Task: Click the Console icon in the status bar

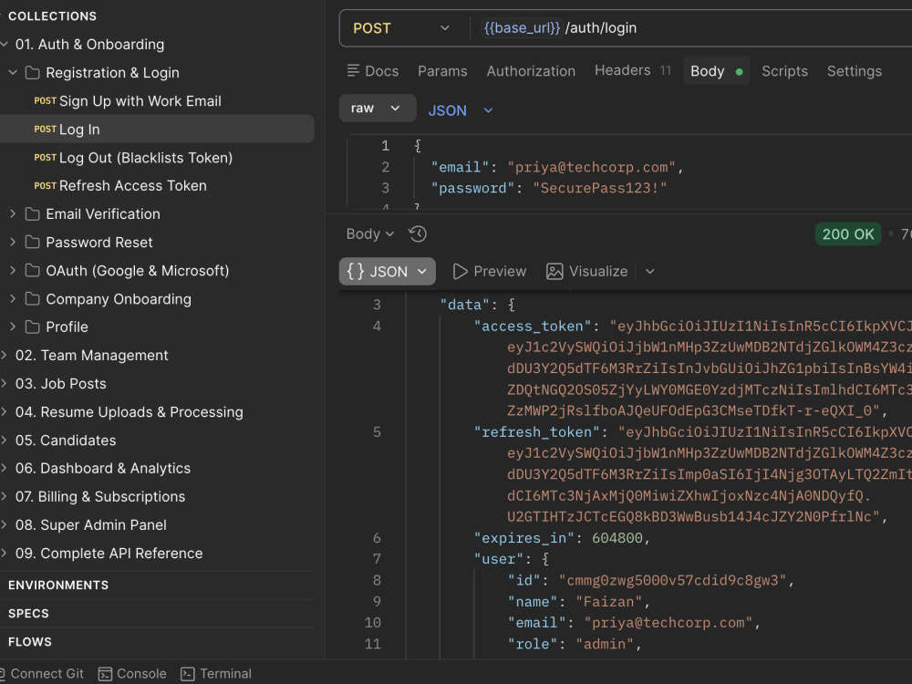Action: 105,674
